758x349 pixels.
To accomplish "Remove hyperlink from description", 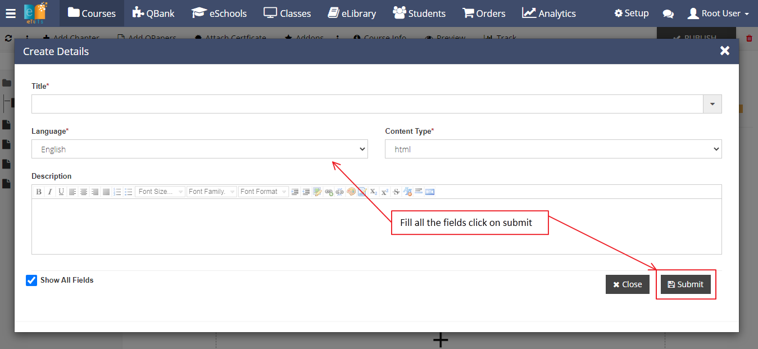I will click(x=339, y=192).
